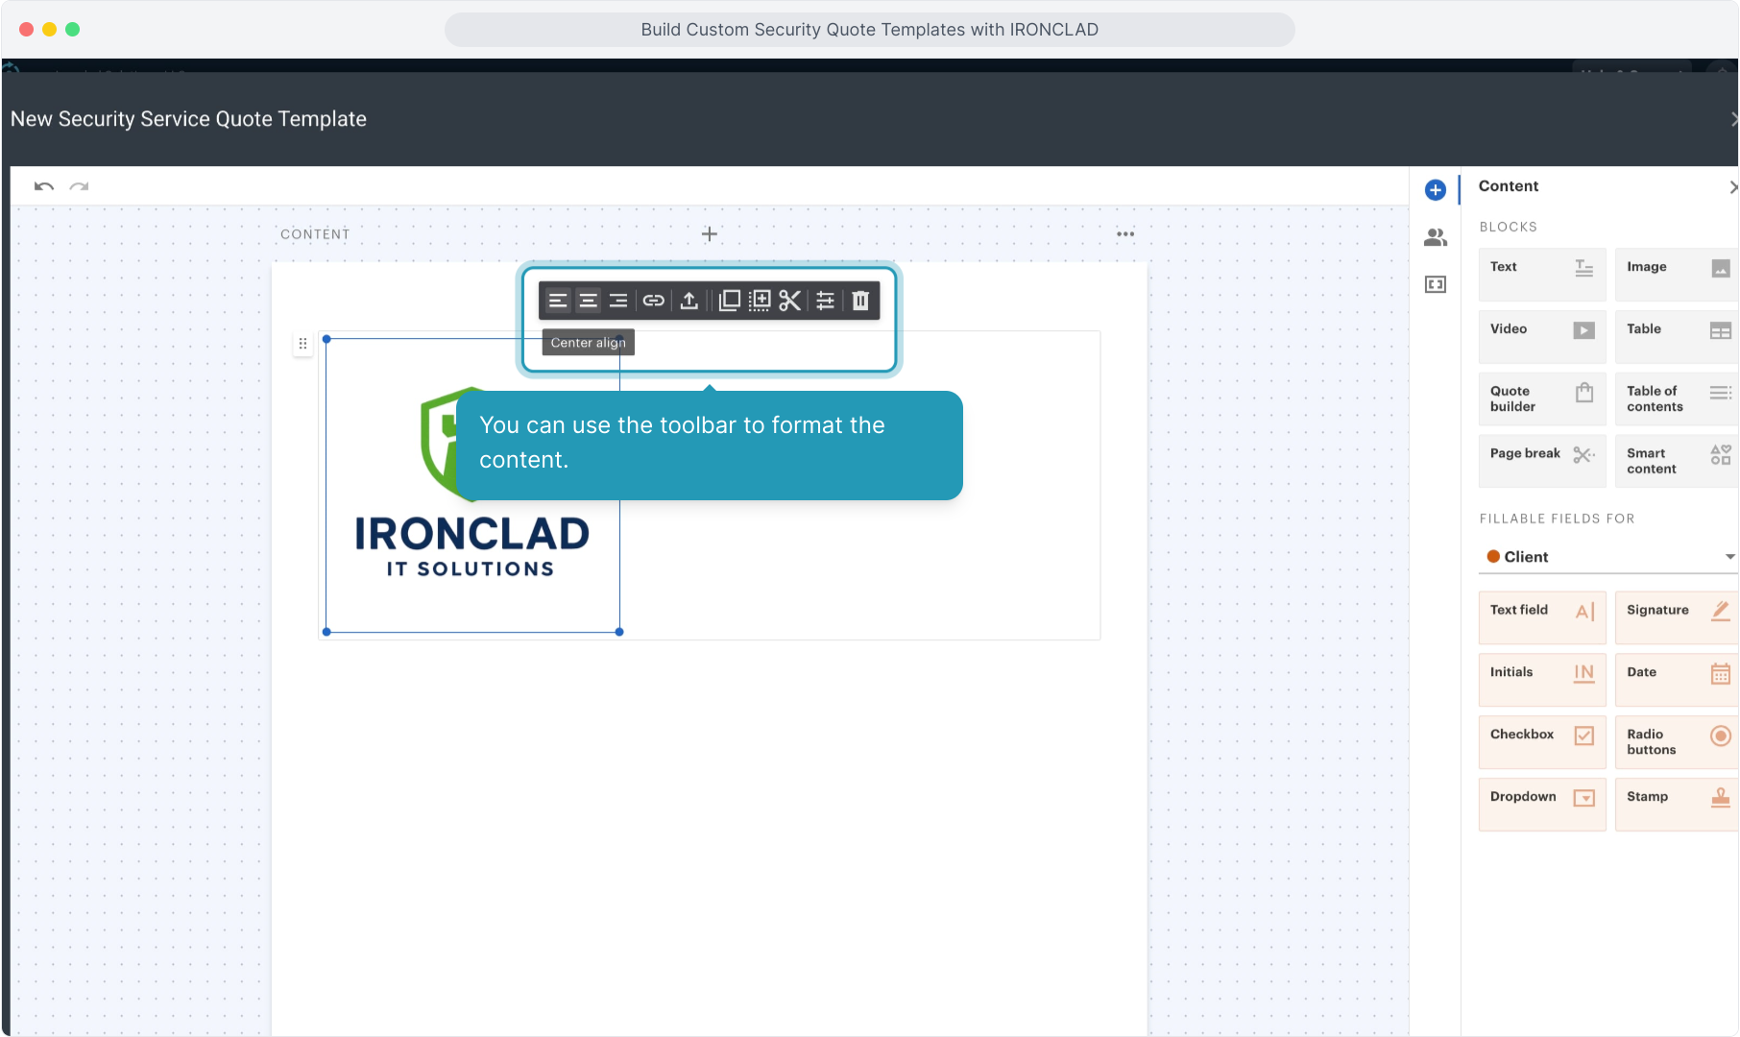
Task: Add a Quote builder block
Action: coord(1542,398)
